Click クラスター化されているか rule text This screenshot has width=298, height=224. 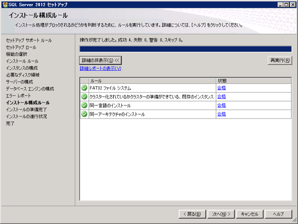tap(151, 97)
